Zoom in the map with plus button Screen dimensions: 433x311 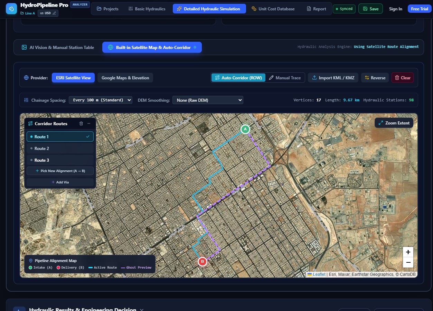coord(408,252)
